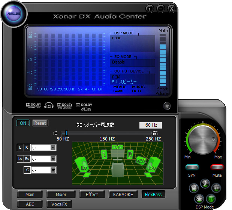Open the information (i) button
Image resolution: width=232 pixels, height=210 pixels.
150,8
